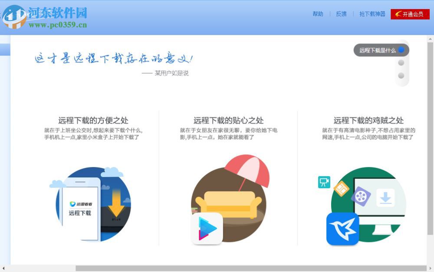Viewport: 434px width, 272px height.
Task: Select the bottom gray navigation dot
Action: (x=401, y=75)
